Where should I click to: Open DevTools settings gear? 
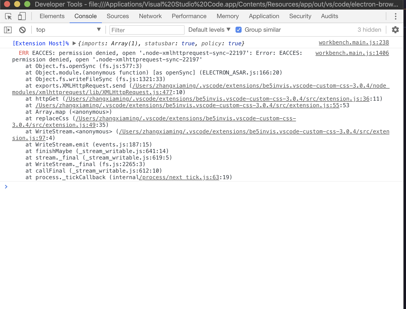[x=395, y=30]
